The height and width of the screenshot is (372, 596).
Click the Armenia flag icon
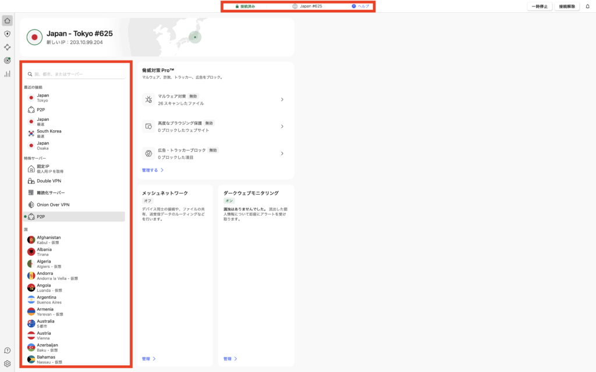31,312
